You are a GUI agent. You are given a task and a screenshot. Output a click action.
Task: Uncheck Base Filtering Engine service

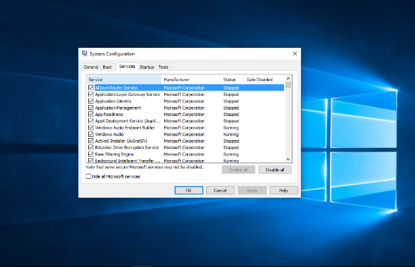(x=91, y=154)
